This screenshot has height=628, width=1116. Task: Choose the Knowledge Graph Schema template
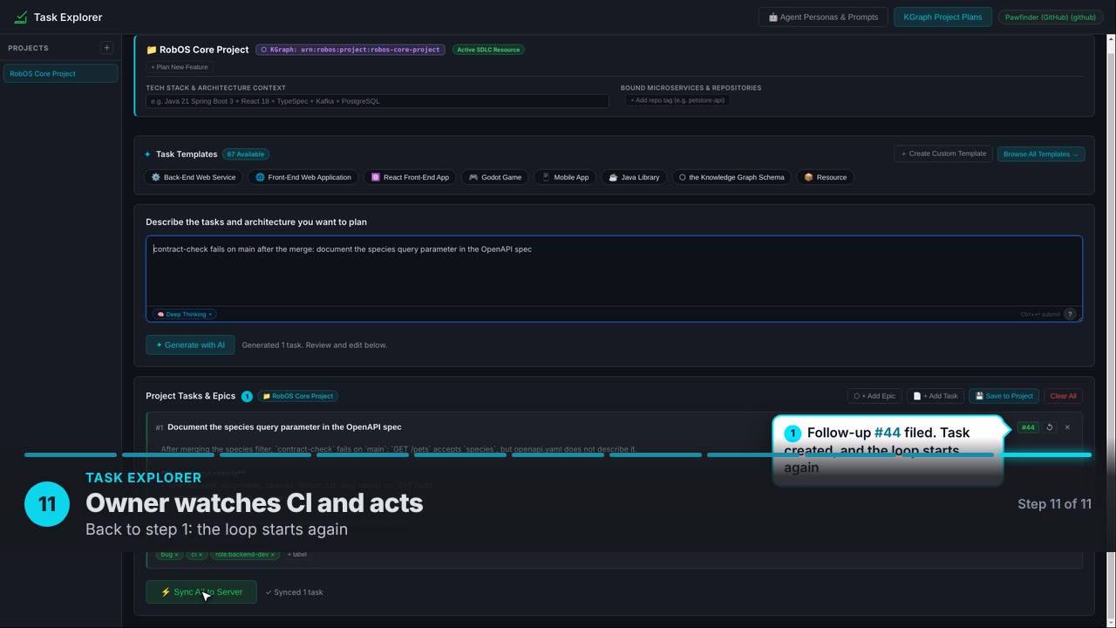point(732,177)
